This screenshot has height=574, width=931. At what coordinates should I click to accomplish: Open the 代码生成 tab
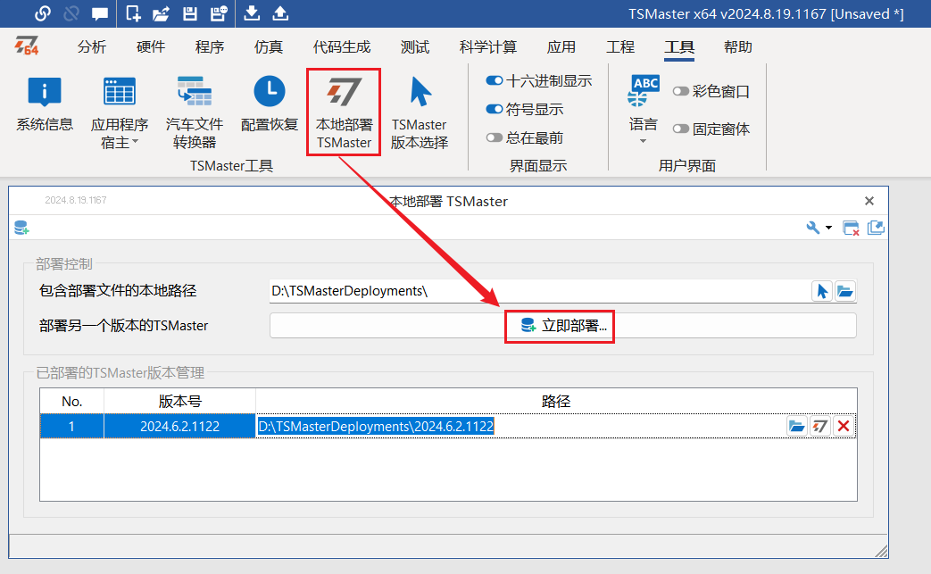coord(341,47)
